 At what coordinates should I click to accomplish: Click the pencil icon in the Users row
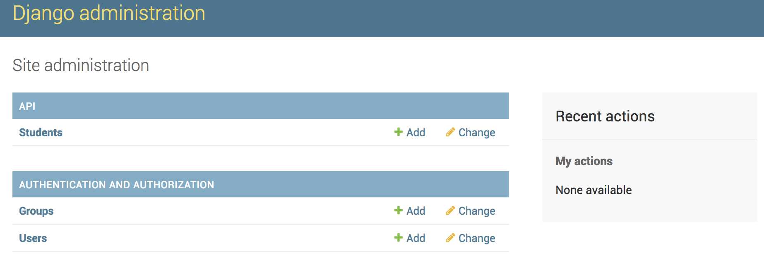450,238
